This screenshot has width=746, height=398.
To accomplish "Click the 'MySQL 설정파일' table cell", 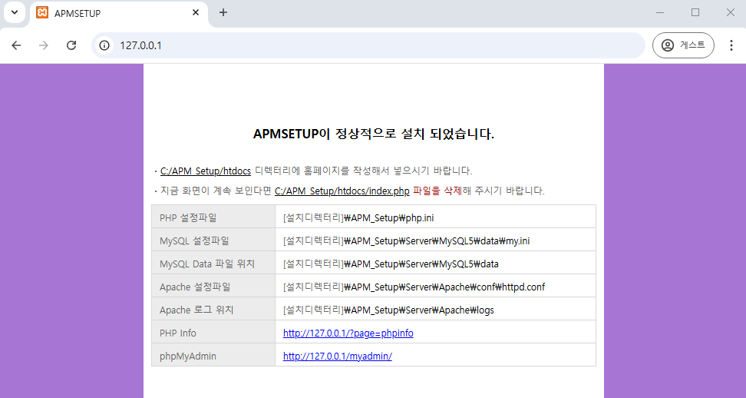I will click(213, 240).
